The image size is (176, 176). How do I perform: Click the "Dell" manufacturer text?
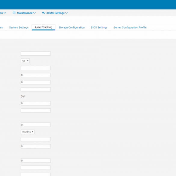[23, 96]
